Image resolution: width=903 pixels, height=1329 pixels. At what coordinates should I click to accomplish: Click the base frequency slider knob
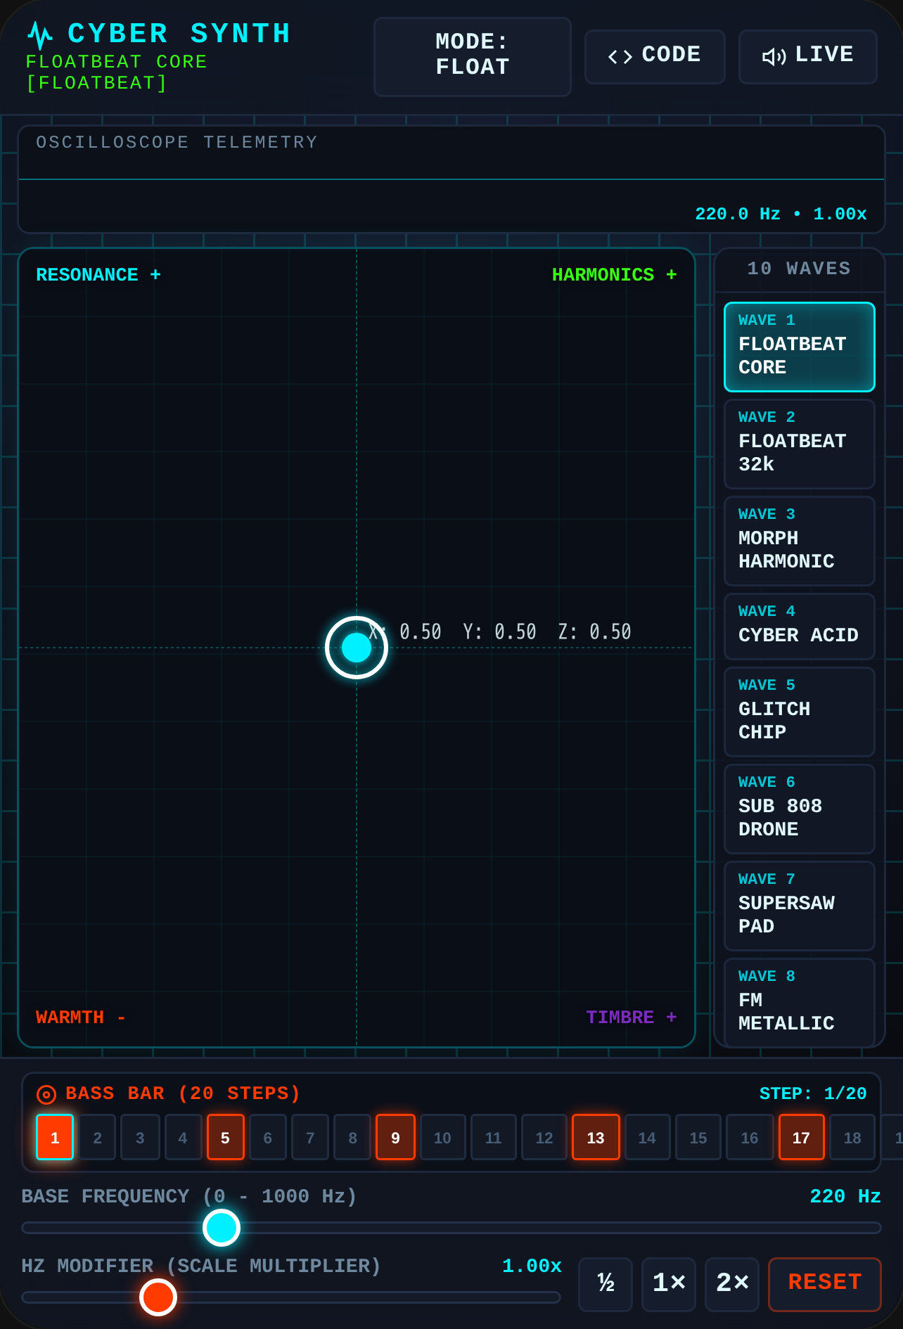(x=222, y=1228)
